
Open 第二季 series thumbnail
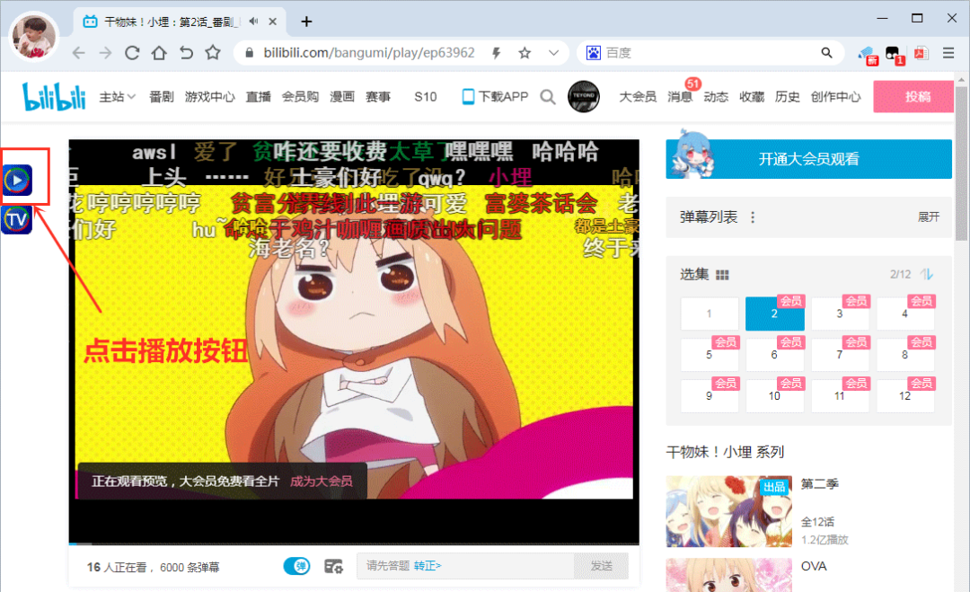pos(728,511)
